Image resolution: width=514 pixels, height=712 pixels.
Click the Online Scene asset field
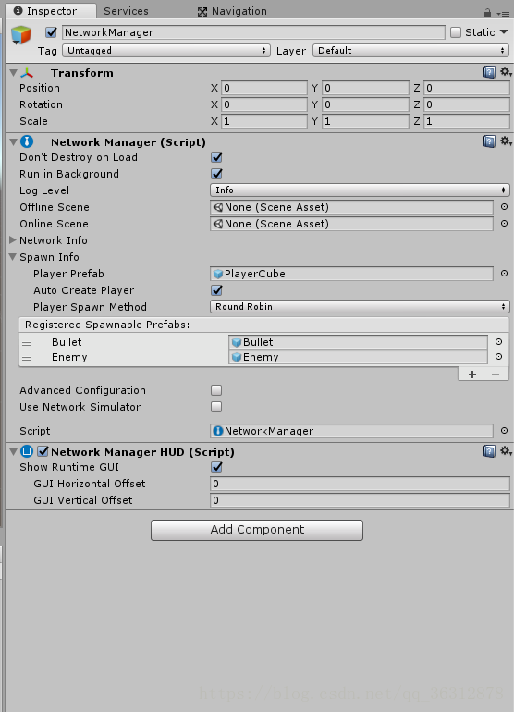(x=351, y=224)
